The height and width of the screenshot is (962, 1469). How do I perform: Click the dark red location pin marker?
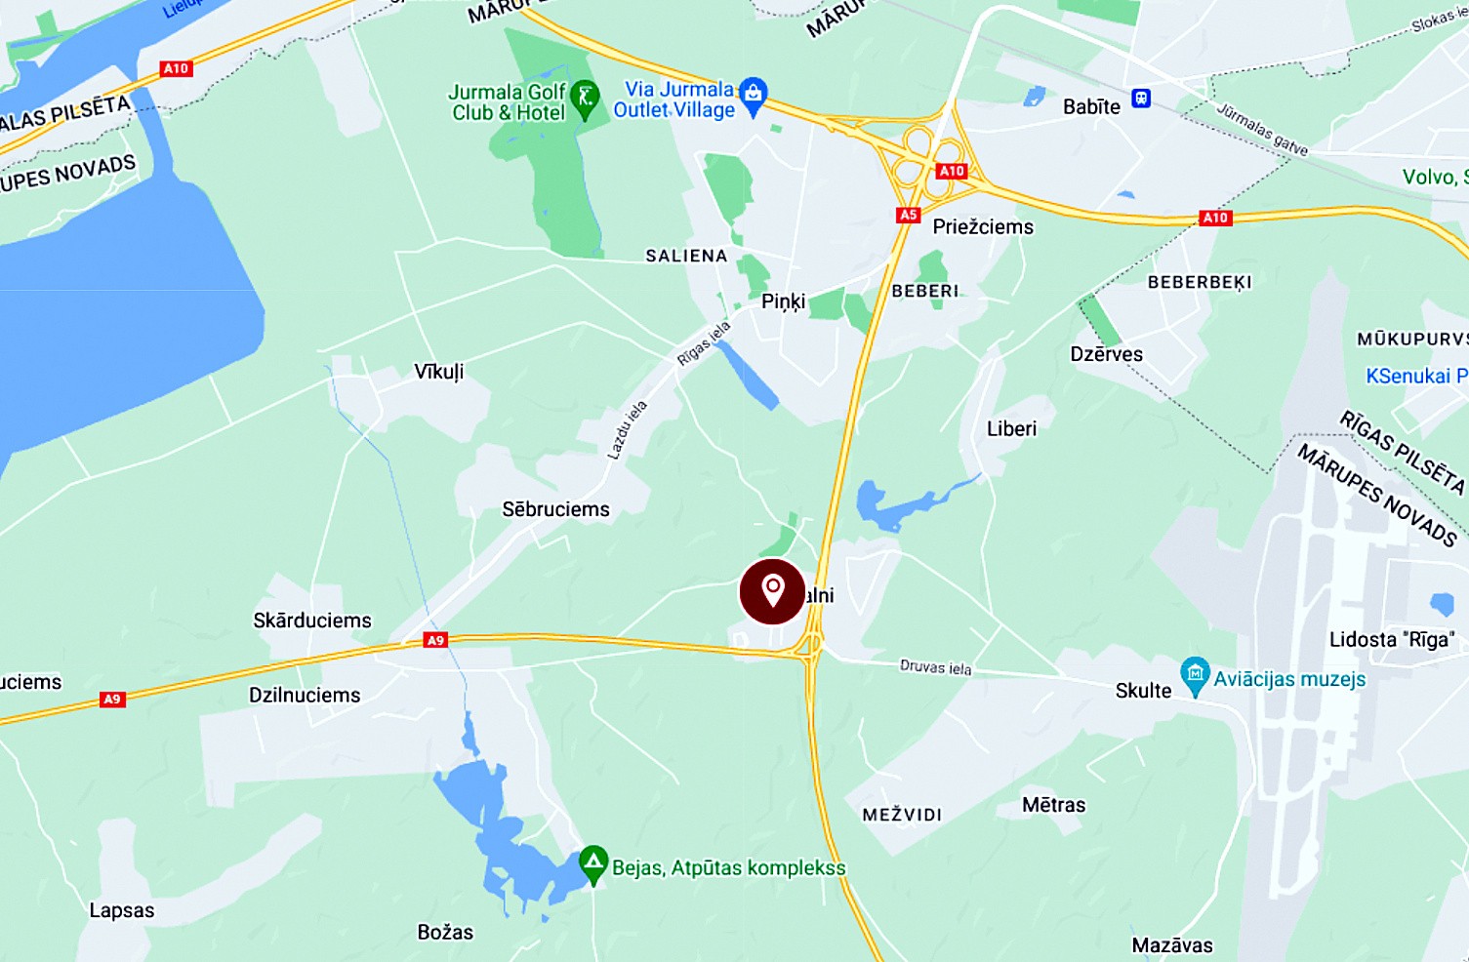point(772,591)
